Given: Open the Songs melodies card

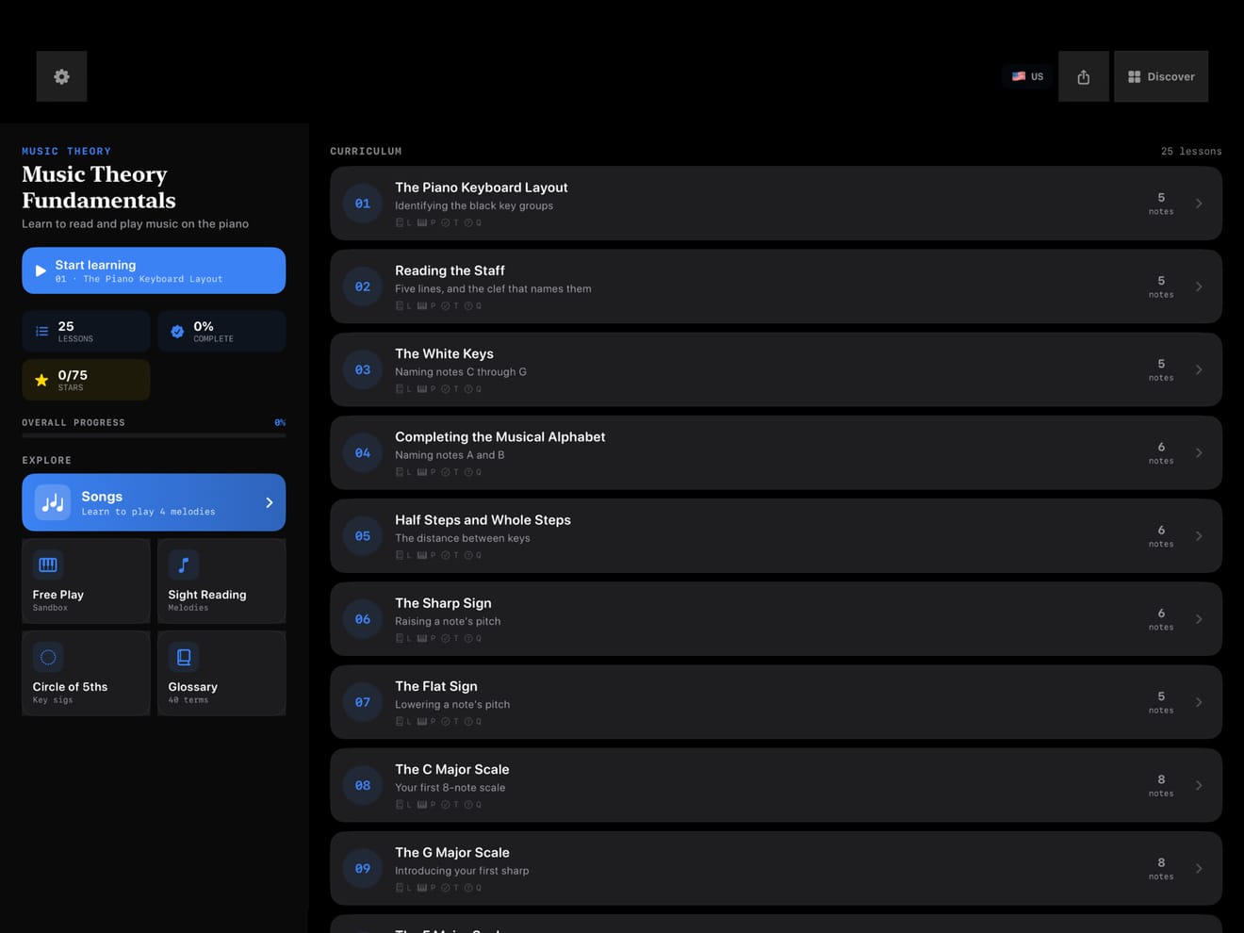Looking at the screenshot, I should click(x=154, y=502).
